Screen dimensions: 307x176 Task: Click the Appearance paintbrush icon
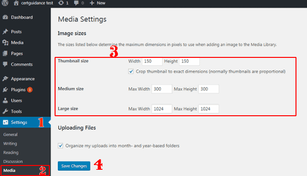pos(5,78)
